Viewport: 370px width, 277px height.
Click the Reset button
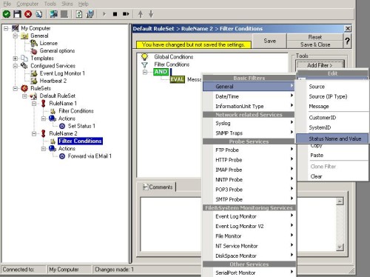pos(315,37)
